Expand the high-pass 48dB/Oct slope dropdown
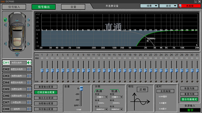 [106, 109]
